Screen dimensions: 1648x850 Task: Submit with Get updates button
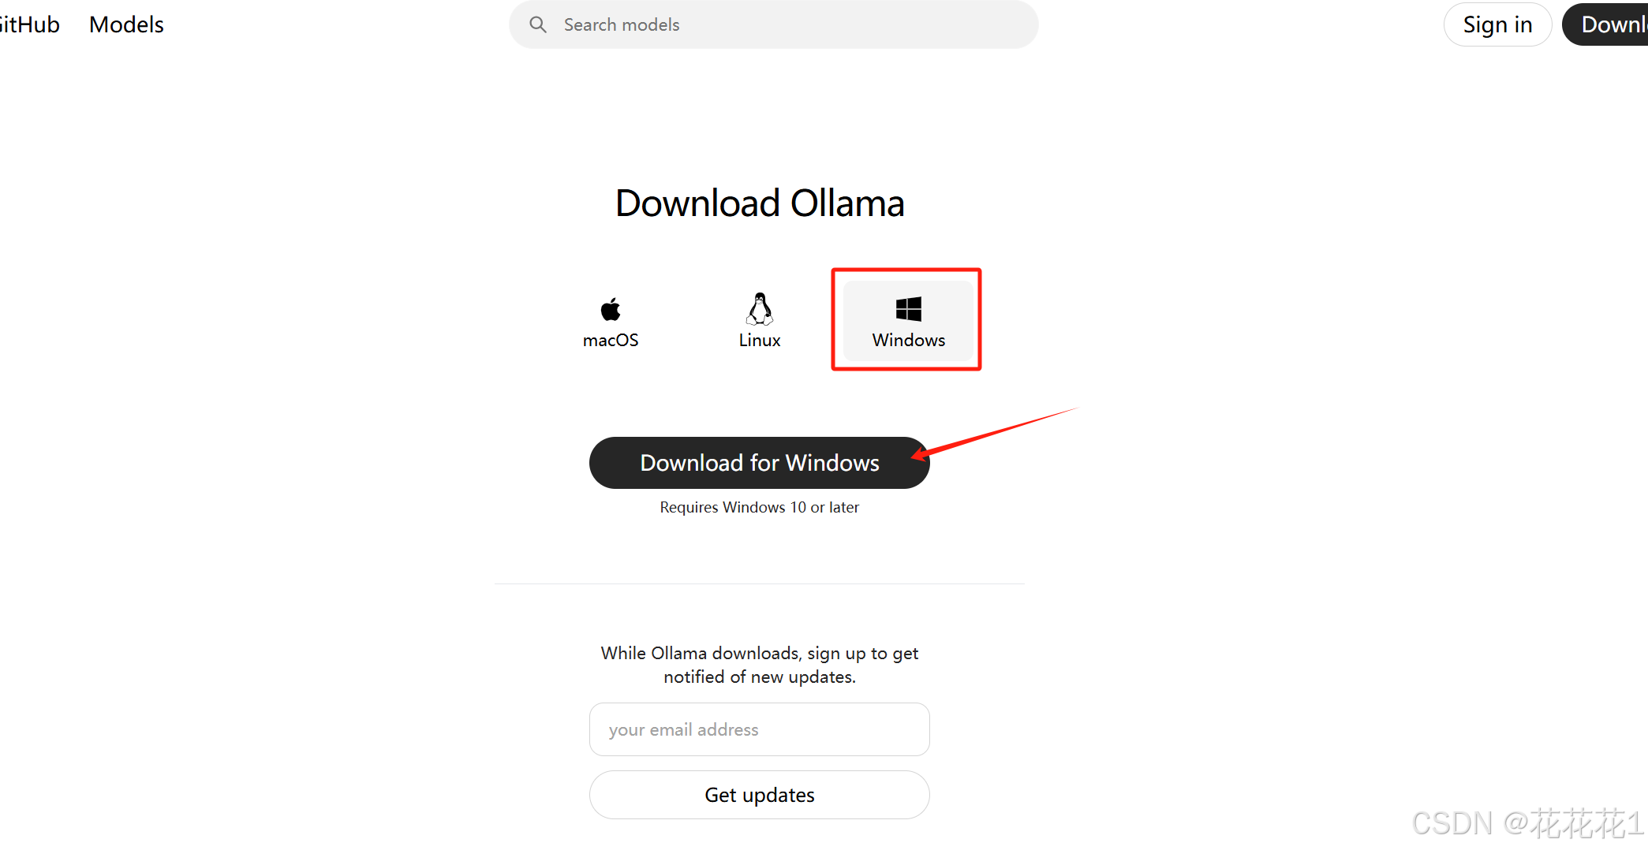760,795
